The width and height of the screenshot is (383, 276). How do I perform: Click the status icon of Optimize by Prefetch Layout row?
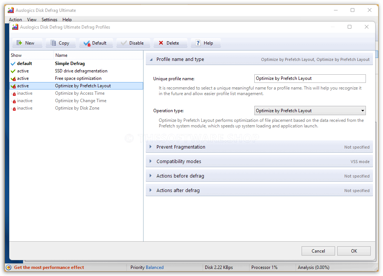[13, 86]
